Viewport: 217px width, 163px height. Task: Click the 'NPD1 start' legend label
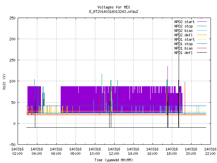184,39
